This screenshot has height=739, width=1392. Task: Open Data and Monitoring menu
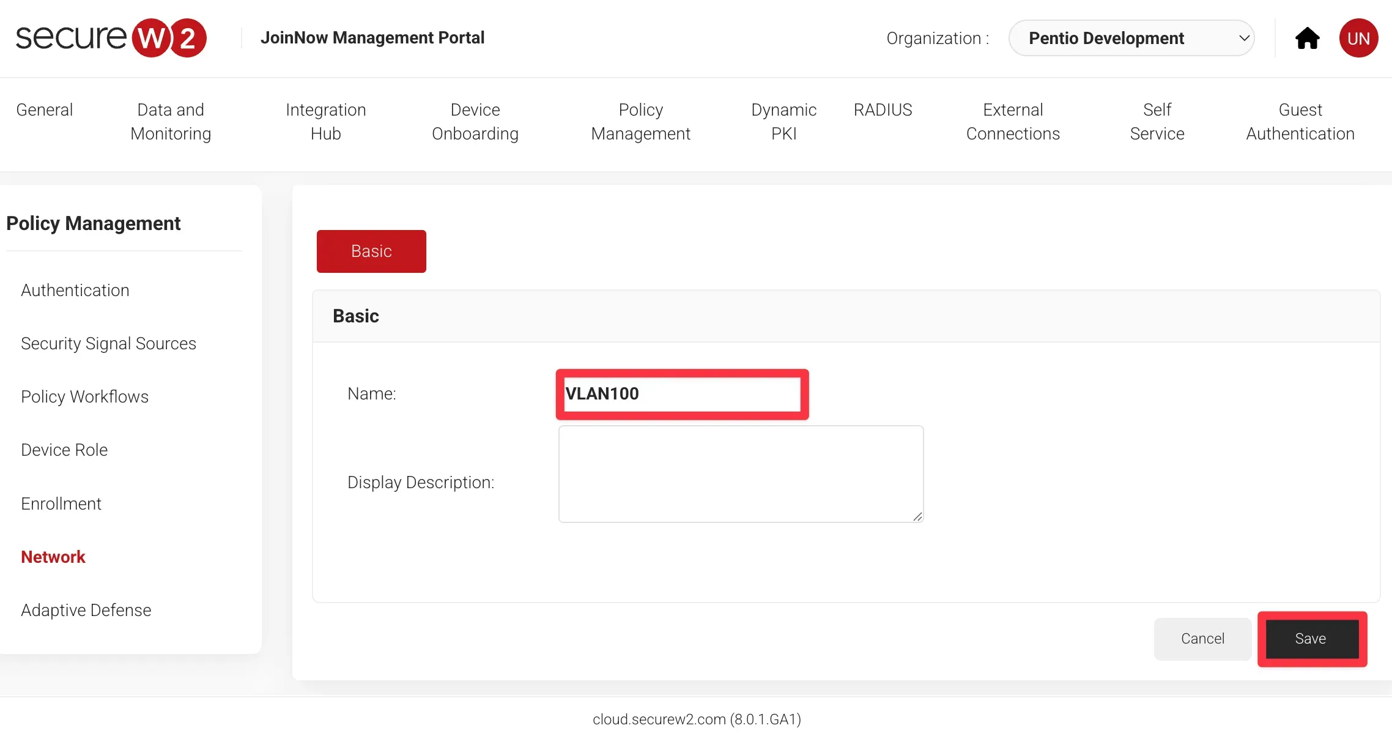[171, 121]
